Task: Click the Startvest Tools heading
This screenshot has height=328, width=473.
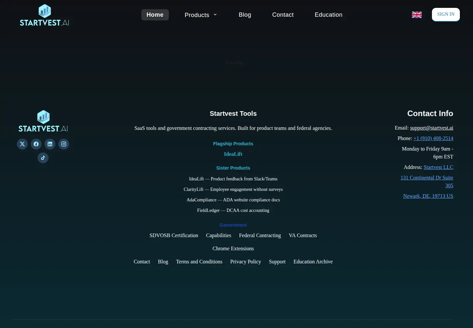Action: pos(233,113)
